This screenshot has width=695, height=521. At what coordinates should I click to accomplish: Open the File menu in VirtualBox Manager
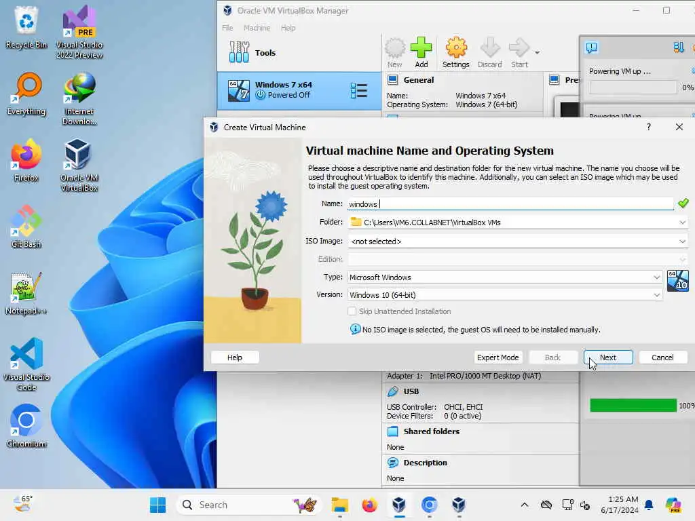pos(227,28)
